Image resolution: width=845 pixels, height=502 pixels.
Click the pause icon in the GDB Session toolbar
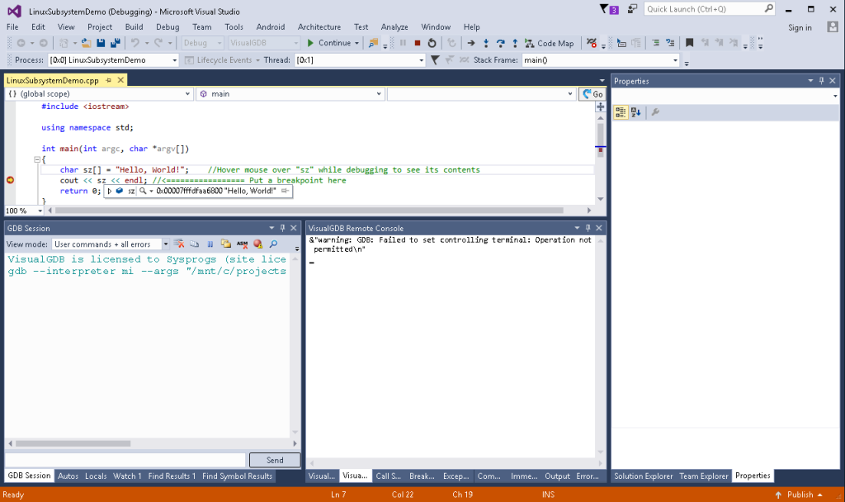[x=210, y=244]
